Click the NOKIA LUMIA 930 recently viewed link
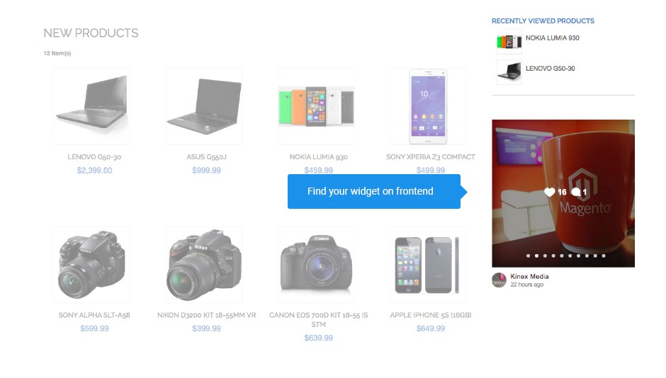The image size is (666, 378). 553,38
